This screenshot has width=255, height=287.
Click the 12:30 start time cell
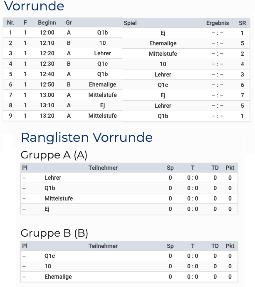47,64
